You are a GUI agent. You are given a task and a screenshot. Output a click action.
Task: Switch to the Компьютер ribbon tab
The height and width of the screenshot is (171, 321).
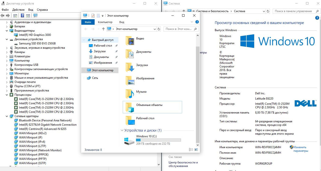pyautogui.click(x=105, y=22)
